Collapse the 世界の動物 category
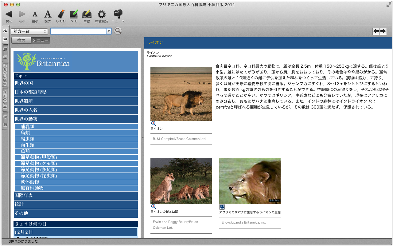The image size is (393, 246). click(x=76, y=119)
